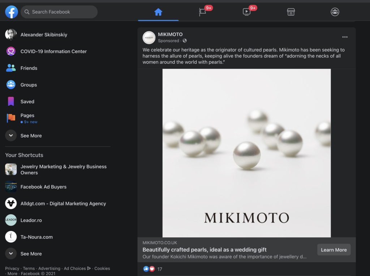The image size is (370, 276).
Task: Click the Like reaction icon
Action: (146, 269)
